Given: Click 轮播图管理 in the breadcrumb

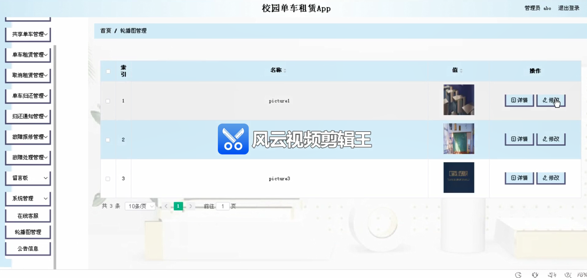Looking at the screenshot, I should 133,31.
